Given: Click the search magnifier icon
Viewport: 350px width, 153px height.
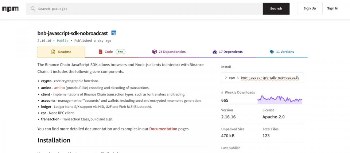Looking at the screenshot, I should point(33,9).
